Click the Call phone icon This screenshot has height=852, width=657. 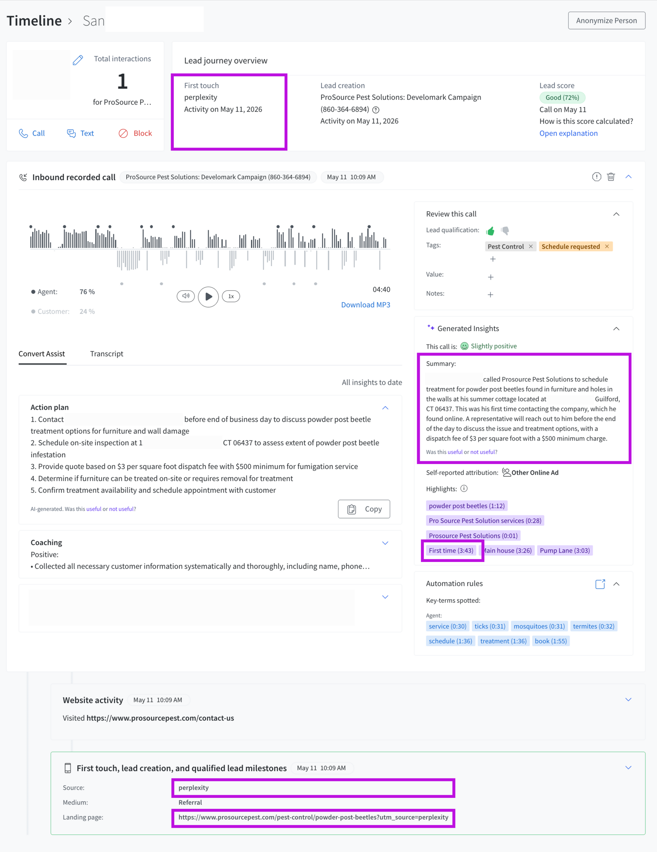click(23, 134)
